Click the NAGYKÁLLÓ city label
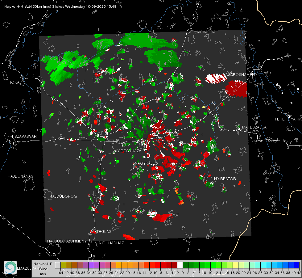This screenshot has width=302, height=278. (146, 163)
